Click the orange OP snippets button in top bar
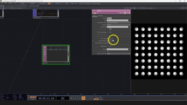187x105 pixels. click(49, 3)
